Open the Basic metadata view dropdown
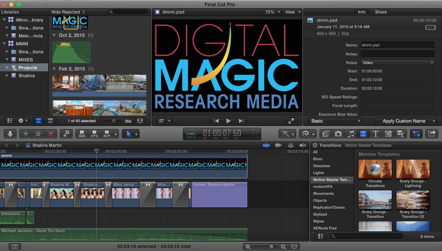 (335, 121)
